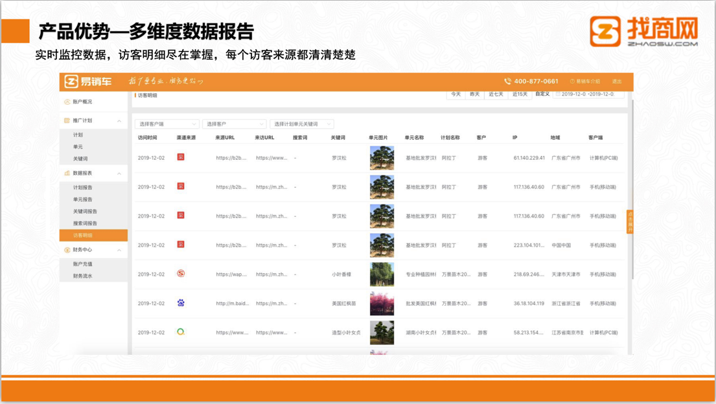
Task: Click the 360 search channel icon
Action: (x=181, y=331)
